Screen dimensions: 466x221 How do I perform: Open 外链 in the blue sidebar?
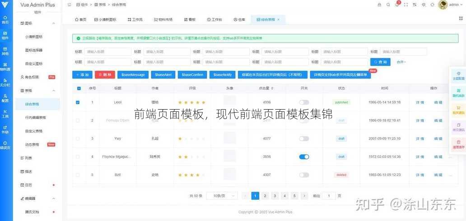(x=5, y=129)
